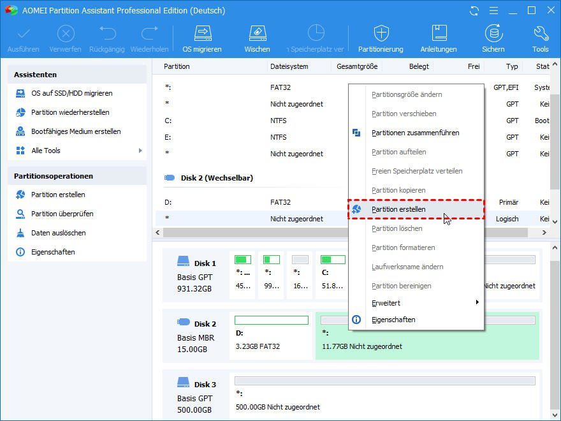This screenshot has width=561, height=421.
Task: Open Anleitungen from the toolbar
Action: [x=439, y=39]
